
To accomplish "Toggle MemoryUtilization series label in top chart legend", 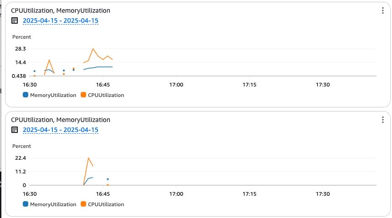I will point(53,95).
